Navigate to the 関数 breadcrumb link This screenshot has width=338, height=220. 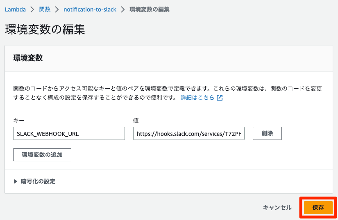[x=45, y=9]
